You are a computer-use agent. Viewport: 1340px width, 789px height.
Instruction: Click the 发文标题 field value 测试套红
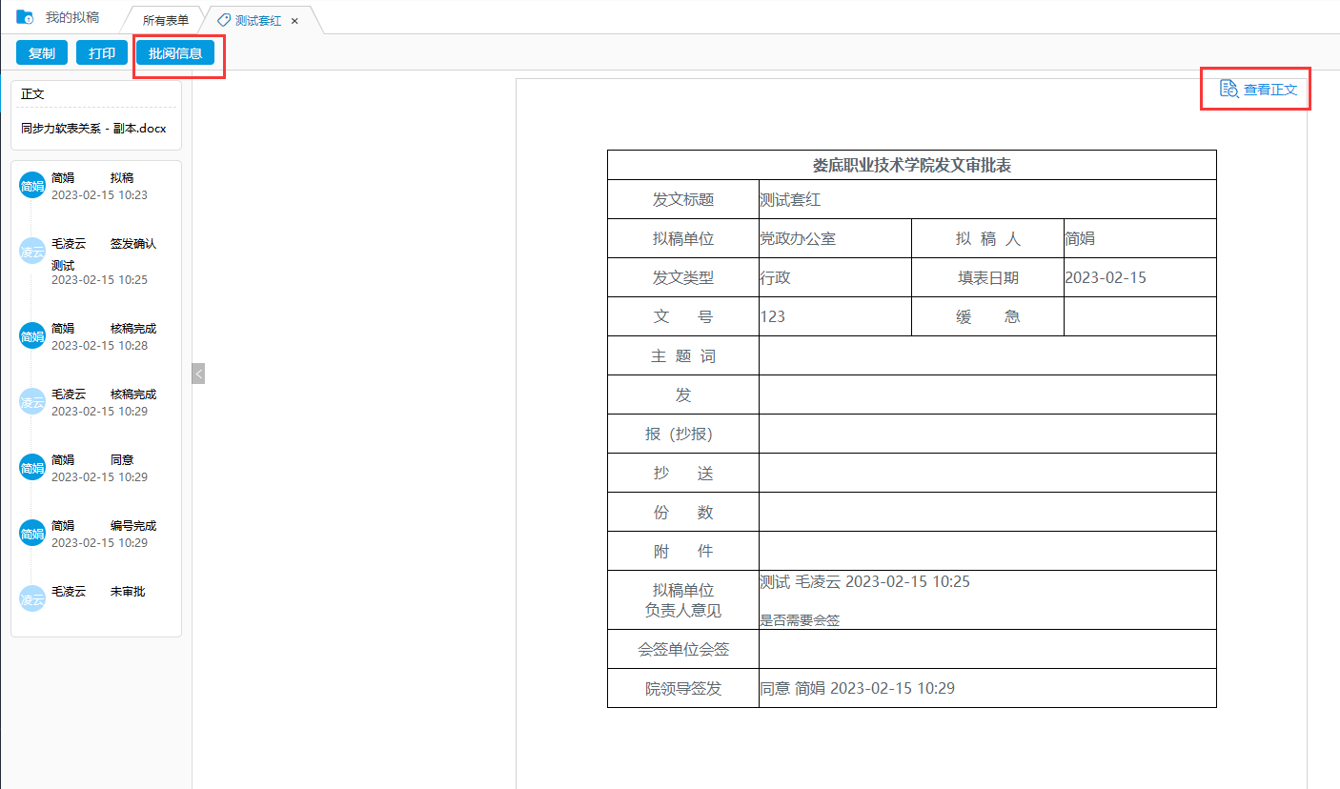coord(790,200)
